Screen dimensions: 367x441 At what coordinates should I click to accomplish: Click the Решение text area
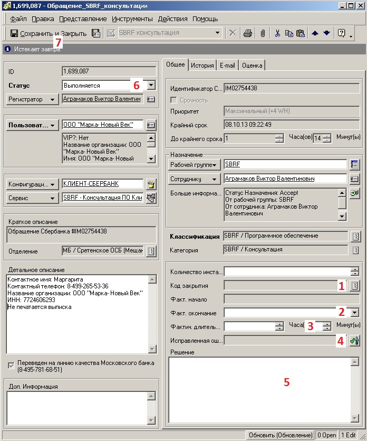pyautogui.click(x=260, y=390)
